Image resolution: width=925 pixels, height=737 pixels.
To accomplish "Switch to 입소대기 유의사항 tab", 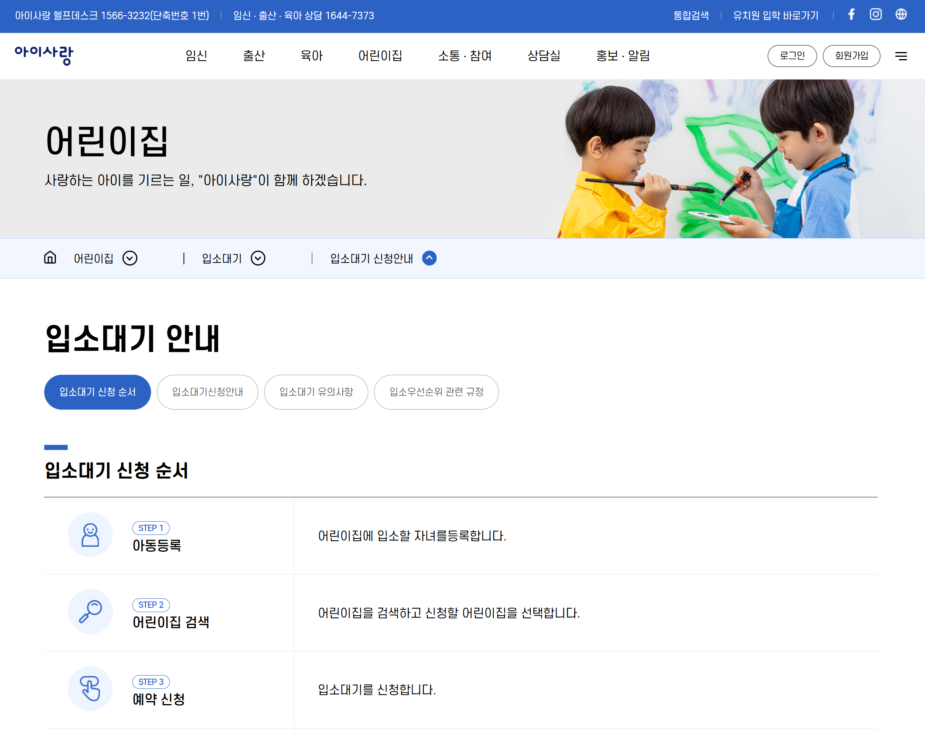I will pyautogui.click(x=316, y=392).
